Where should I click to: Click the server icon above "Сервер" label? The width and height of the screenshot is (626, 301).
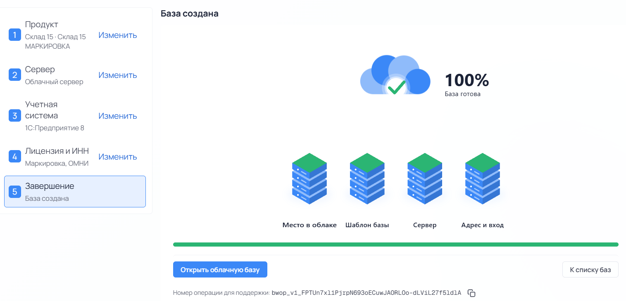click(425, 179)
